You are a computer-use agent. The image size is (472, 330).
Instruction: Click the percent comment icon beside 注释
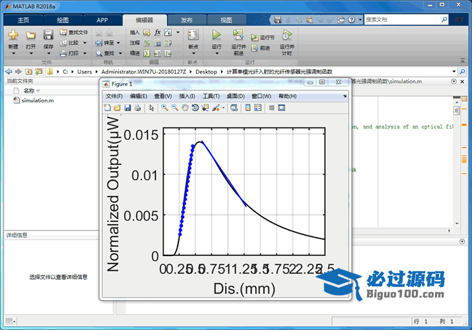[x=147, y=43]
